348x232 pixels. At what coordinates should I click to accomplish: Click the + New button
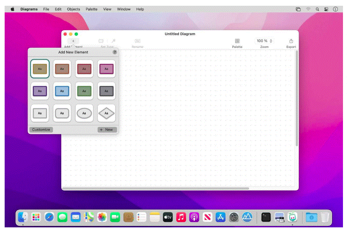pos(107,129)
